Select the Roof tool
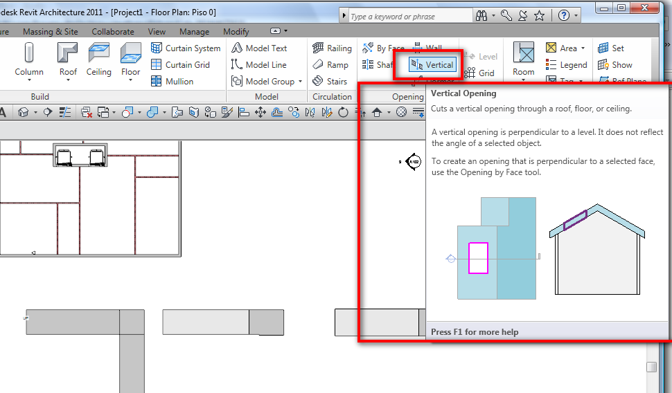This screenshot has height=393, width=672. click(68, 60)
